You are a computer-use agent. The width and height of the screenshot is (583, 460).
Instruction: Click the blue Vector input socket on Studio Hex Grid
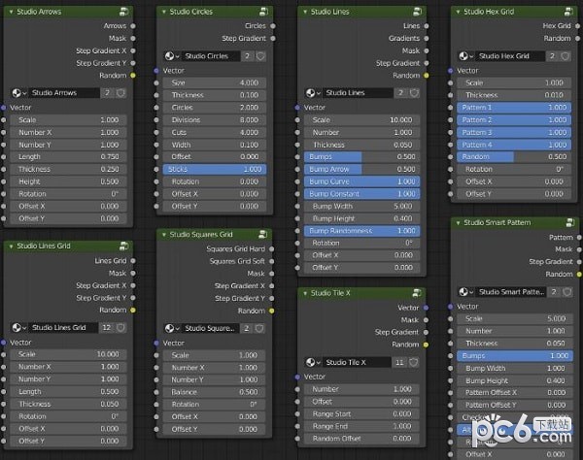coord(450,71)
